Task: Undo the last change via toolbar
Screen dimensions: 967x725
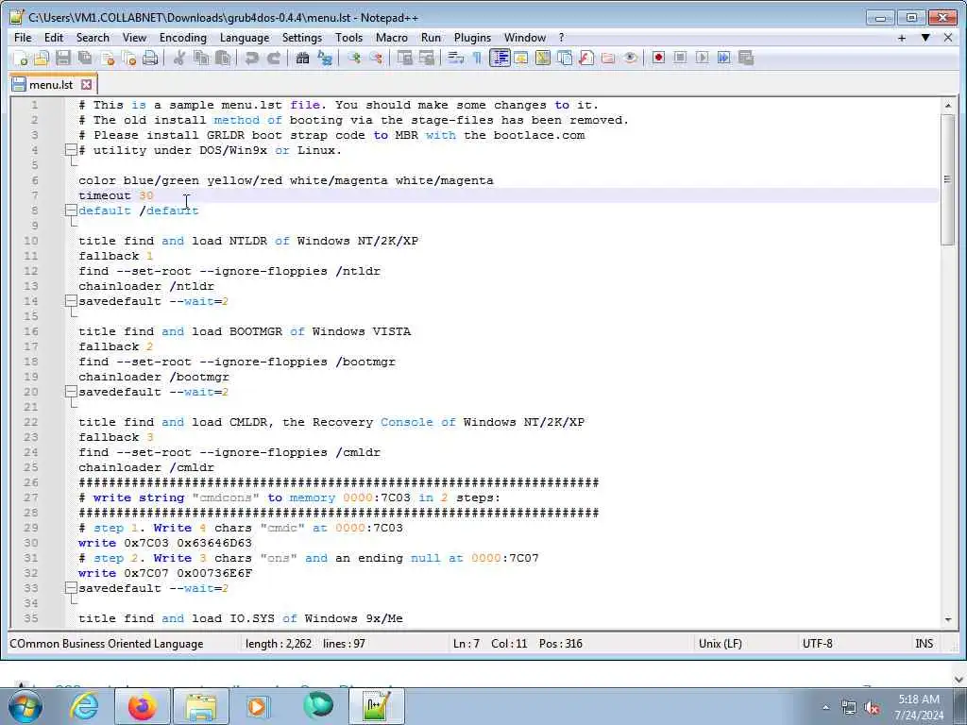Action: [251, 58]
